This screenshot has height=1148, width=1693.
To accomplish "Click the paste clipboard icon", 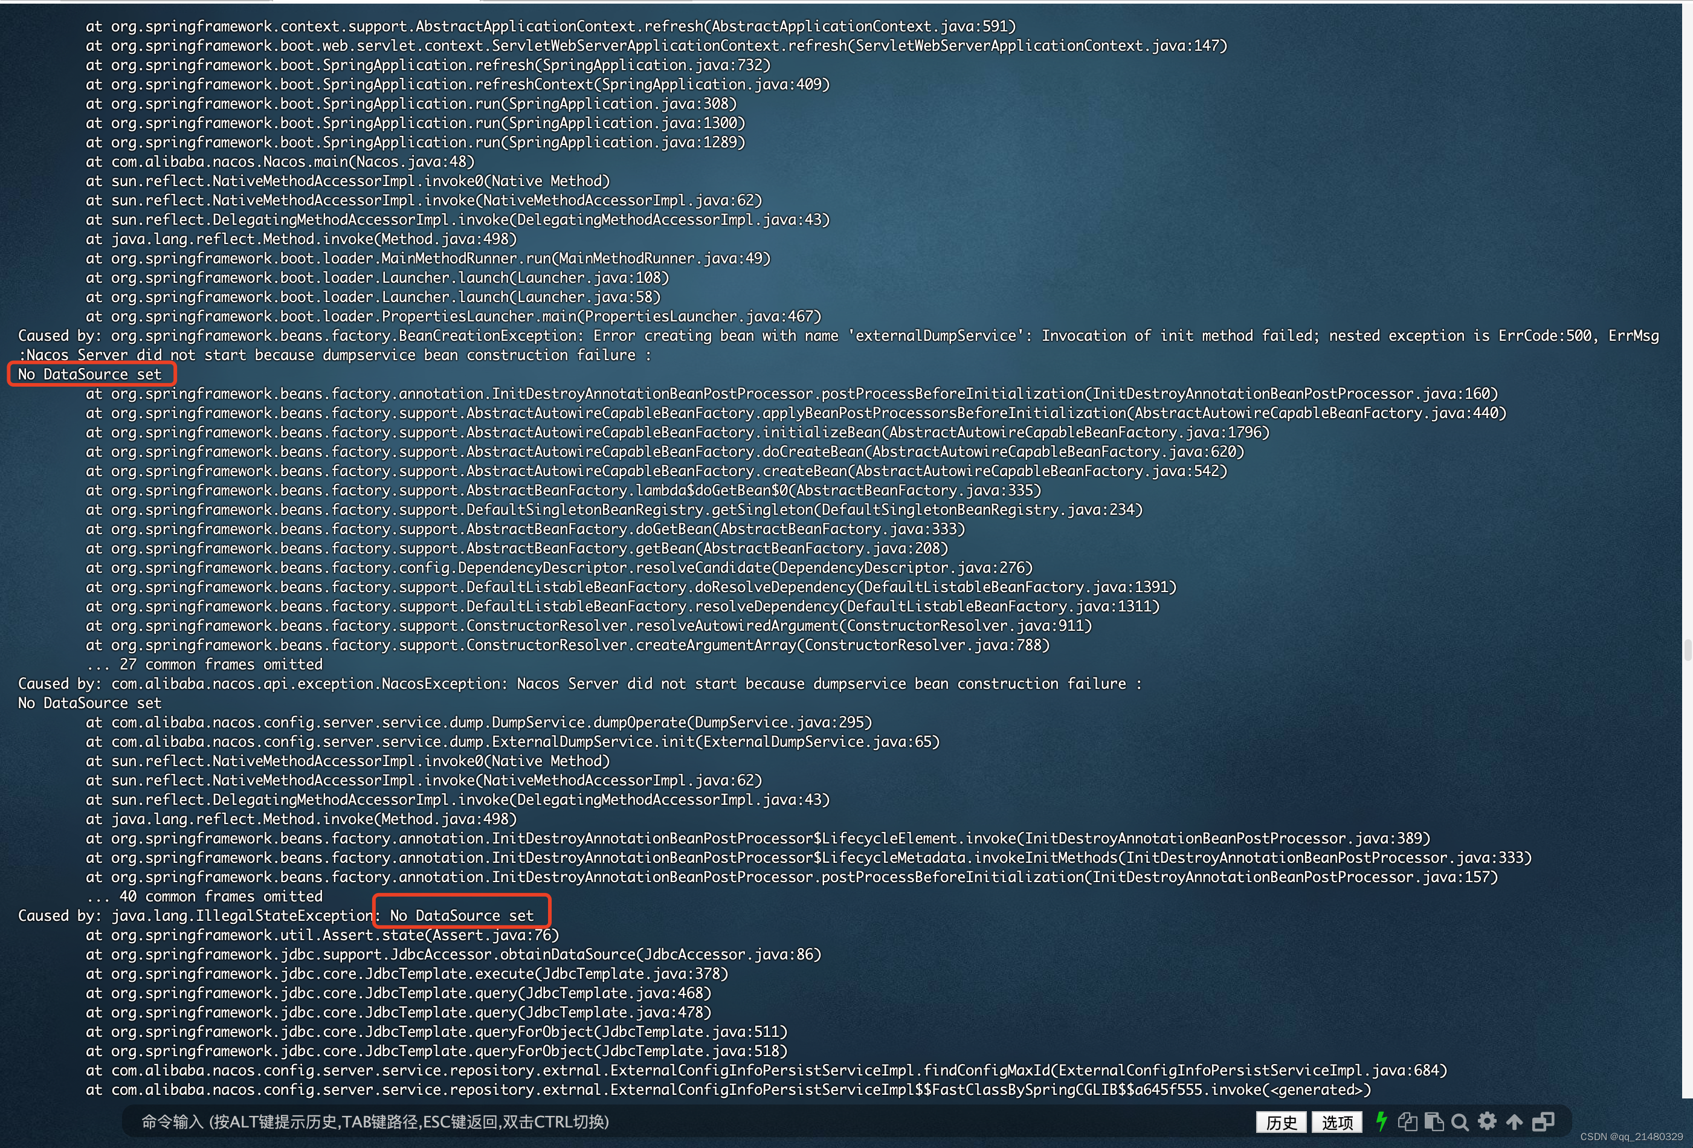I will click(1434, 1122).
